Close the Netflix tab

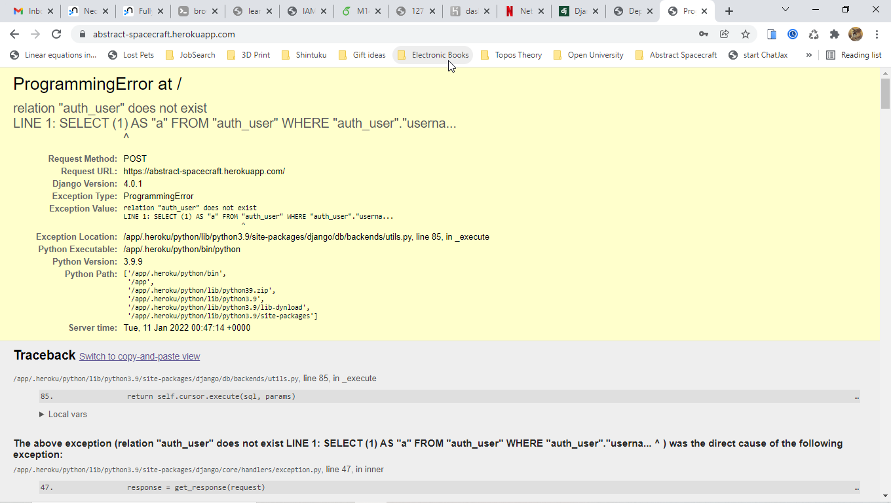point(542,11)
